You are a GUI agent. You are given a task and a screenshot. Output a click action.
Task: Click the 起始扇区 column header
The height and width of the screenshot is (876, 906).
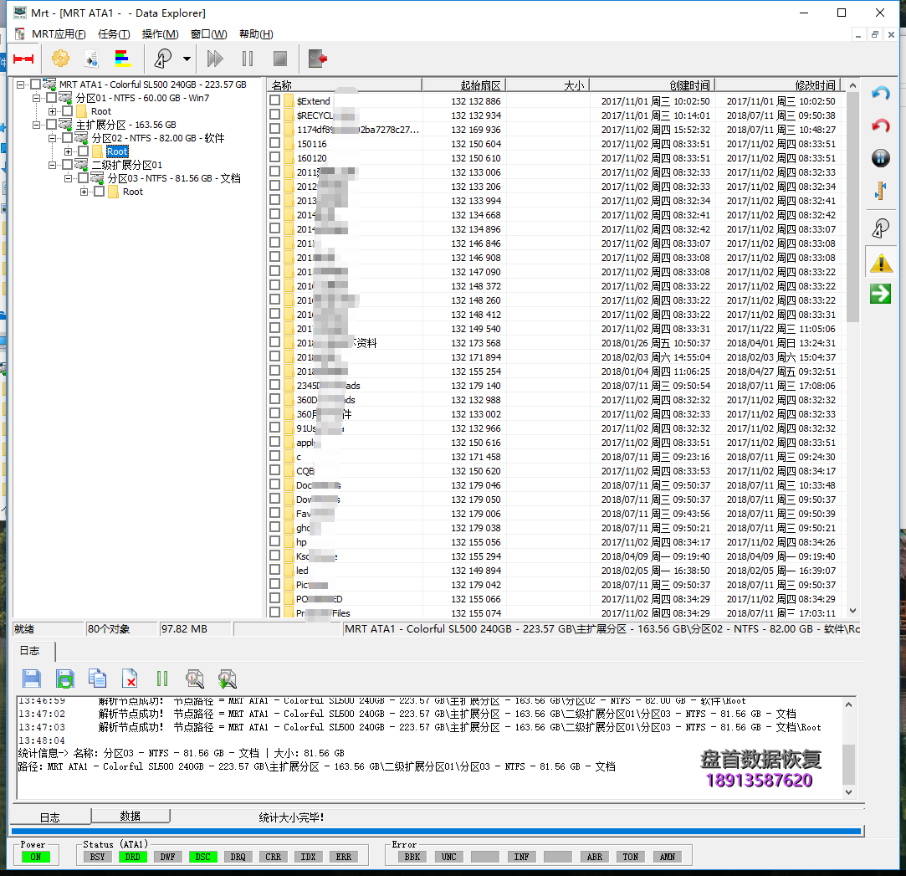[463, 85]
